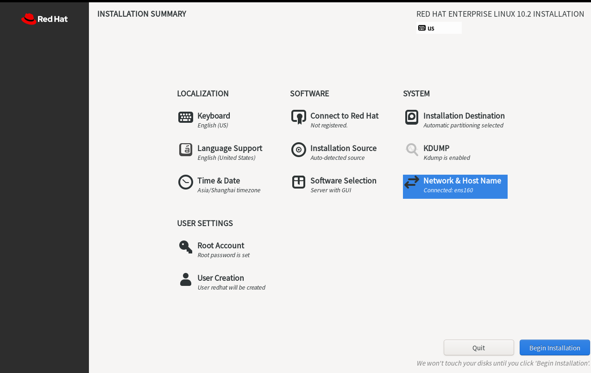591x373 pixels.
Task: Click the 'English (United States)' language text
Action: point(226,158)
